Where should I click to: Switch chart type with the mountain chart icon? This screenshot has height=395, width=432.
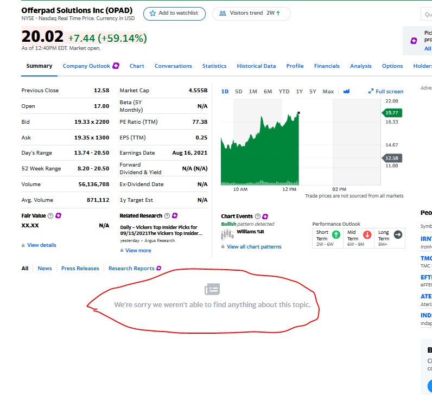coord(346,91)
